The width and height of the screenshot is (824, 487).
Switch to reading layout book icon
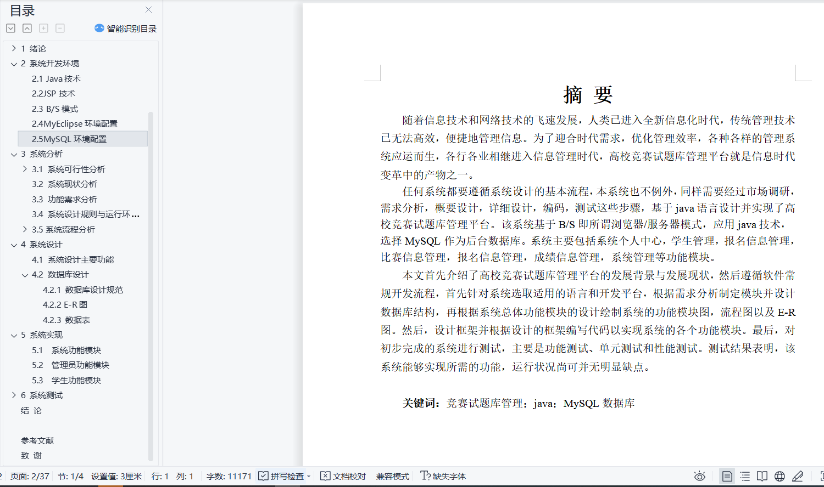(762, 476)
